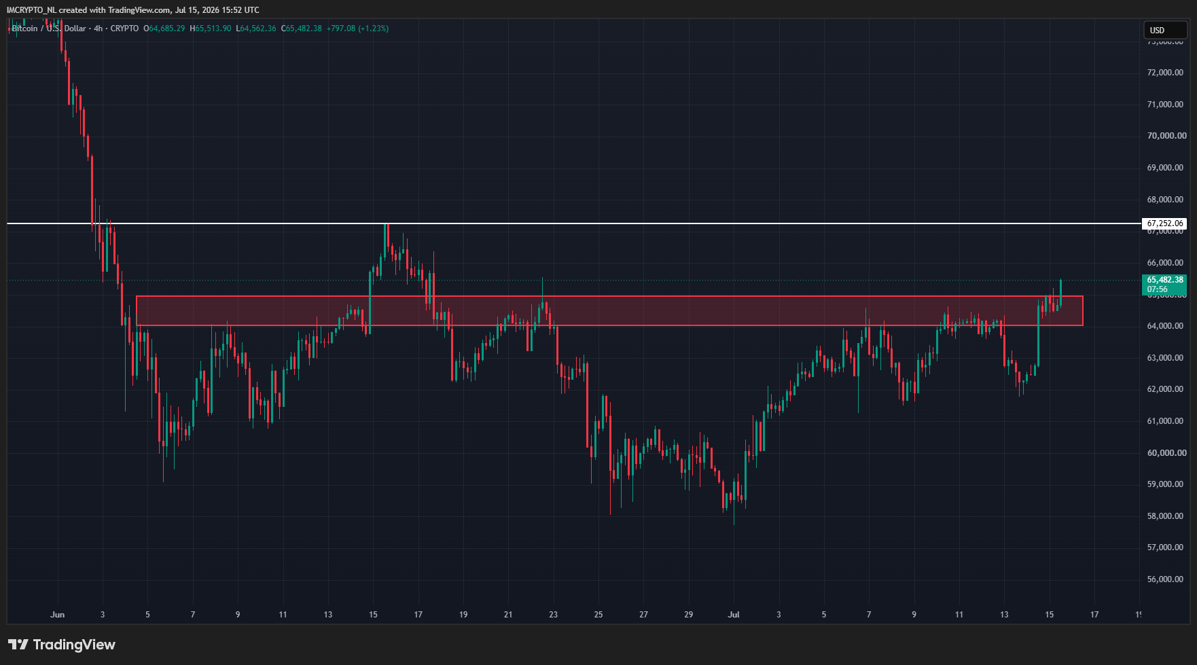Click the 61,000.00 price axis label
1197x665 pixels.
(1165, 421)
